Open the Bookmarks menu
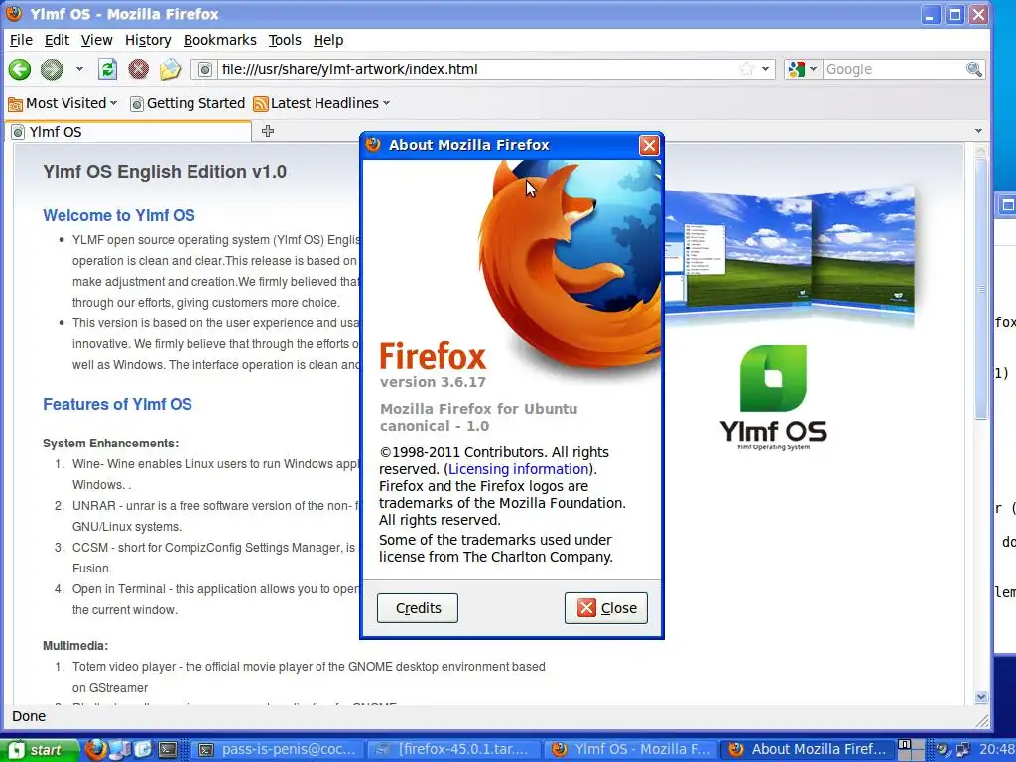The height and width of the screenshot is (762, 1016). click(x=219, y=40)
